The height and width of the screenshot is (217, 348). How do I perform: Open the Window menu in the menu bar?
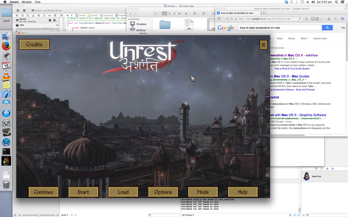tap(27, 2)
